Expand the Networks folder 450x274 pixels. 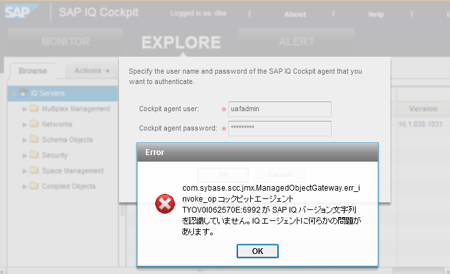pos(25,125)
